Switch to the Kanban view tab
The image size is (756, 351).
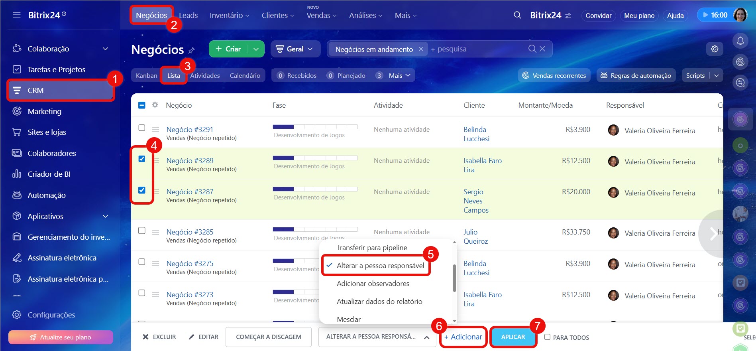pos(146,75)
